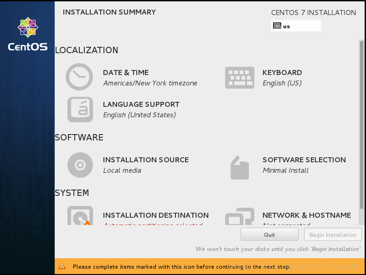Open the DATE & TIME text label

126,73
